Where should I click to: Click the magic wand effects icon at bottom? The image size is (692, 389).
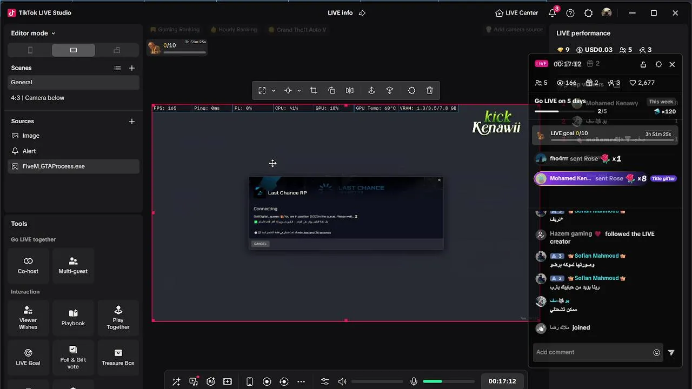(x=176, y=381)
